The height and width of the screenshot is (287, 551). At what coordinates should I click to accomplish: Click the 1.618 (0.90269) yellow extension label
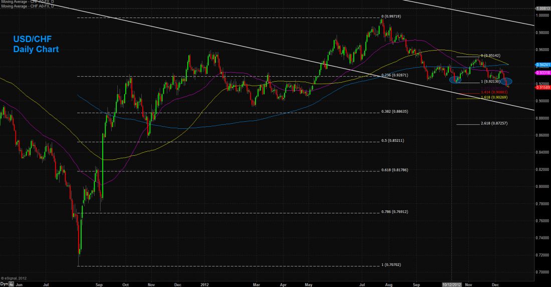[x=494, y=98]
